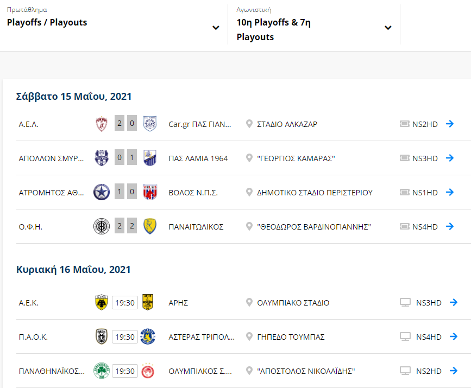Click the Panathinaikos green shamrock crest
The image size is (471, 388).
[102, 371]
